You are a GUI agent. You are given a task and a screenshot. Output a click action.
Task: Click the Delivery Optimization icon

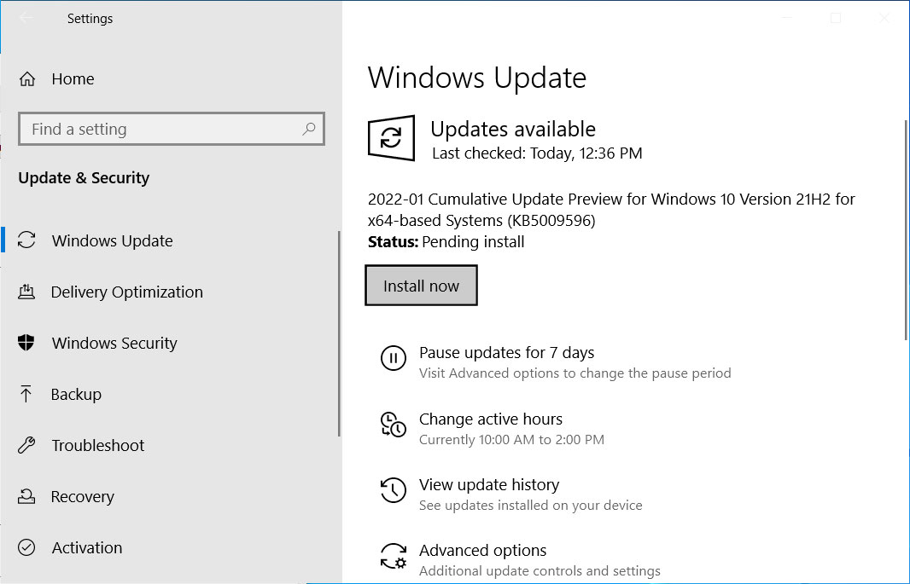[x=28, y=292]
